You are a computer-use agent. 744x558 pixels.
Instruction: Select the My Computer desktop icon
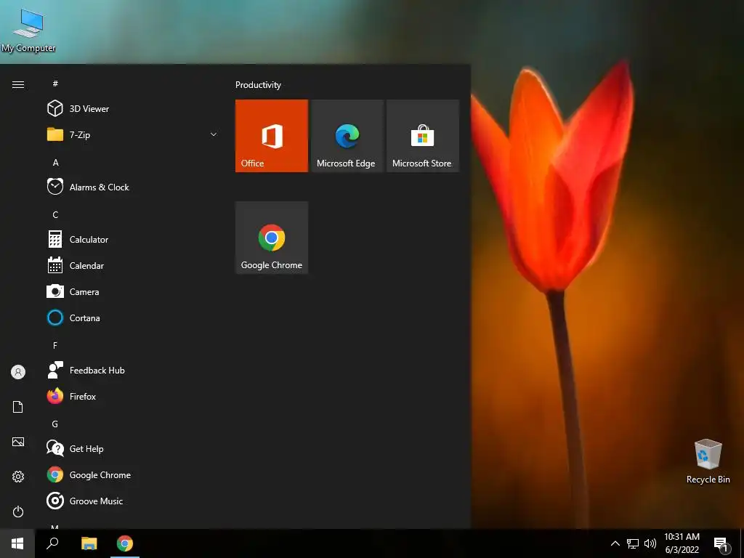point(28,31)
